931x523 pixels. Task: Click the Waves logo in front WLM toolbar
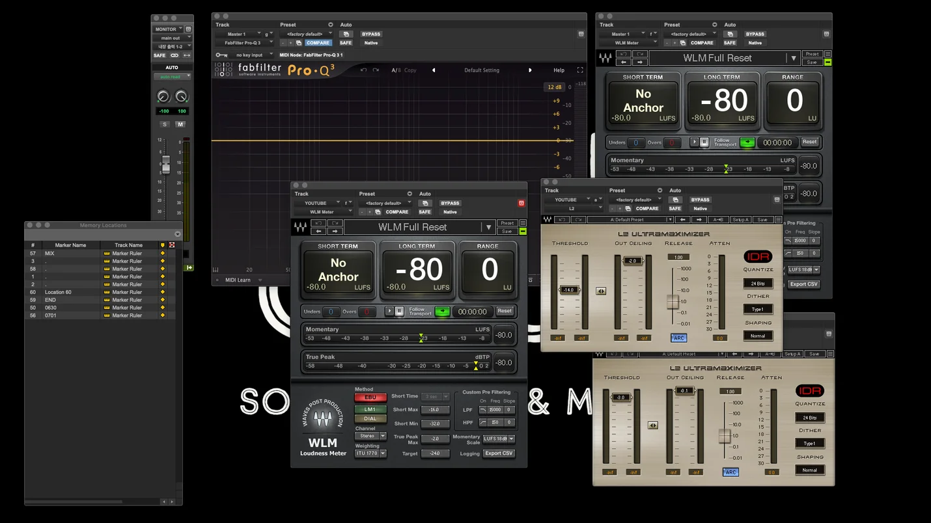(x=300, y=227)
